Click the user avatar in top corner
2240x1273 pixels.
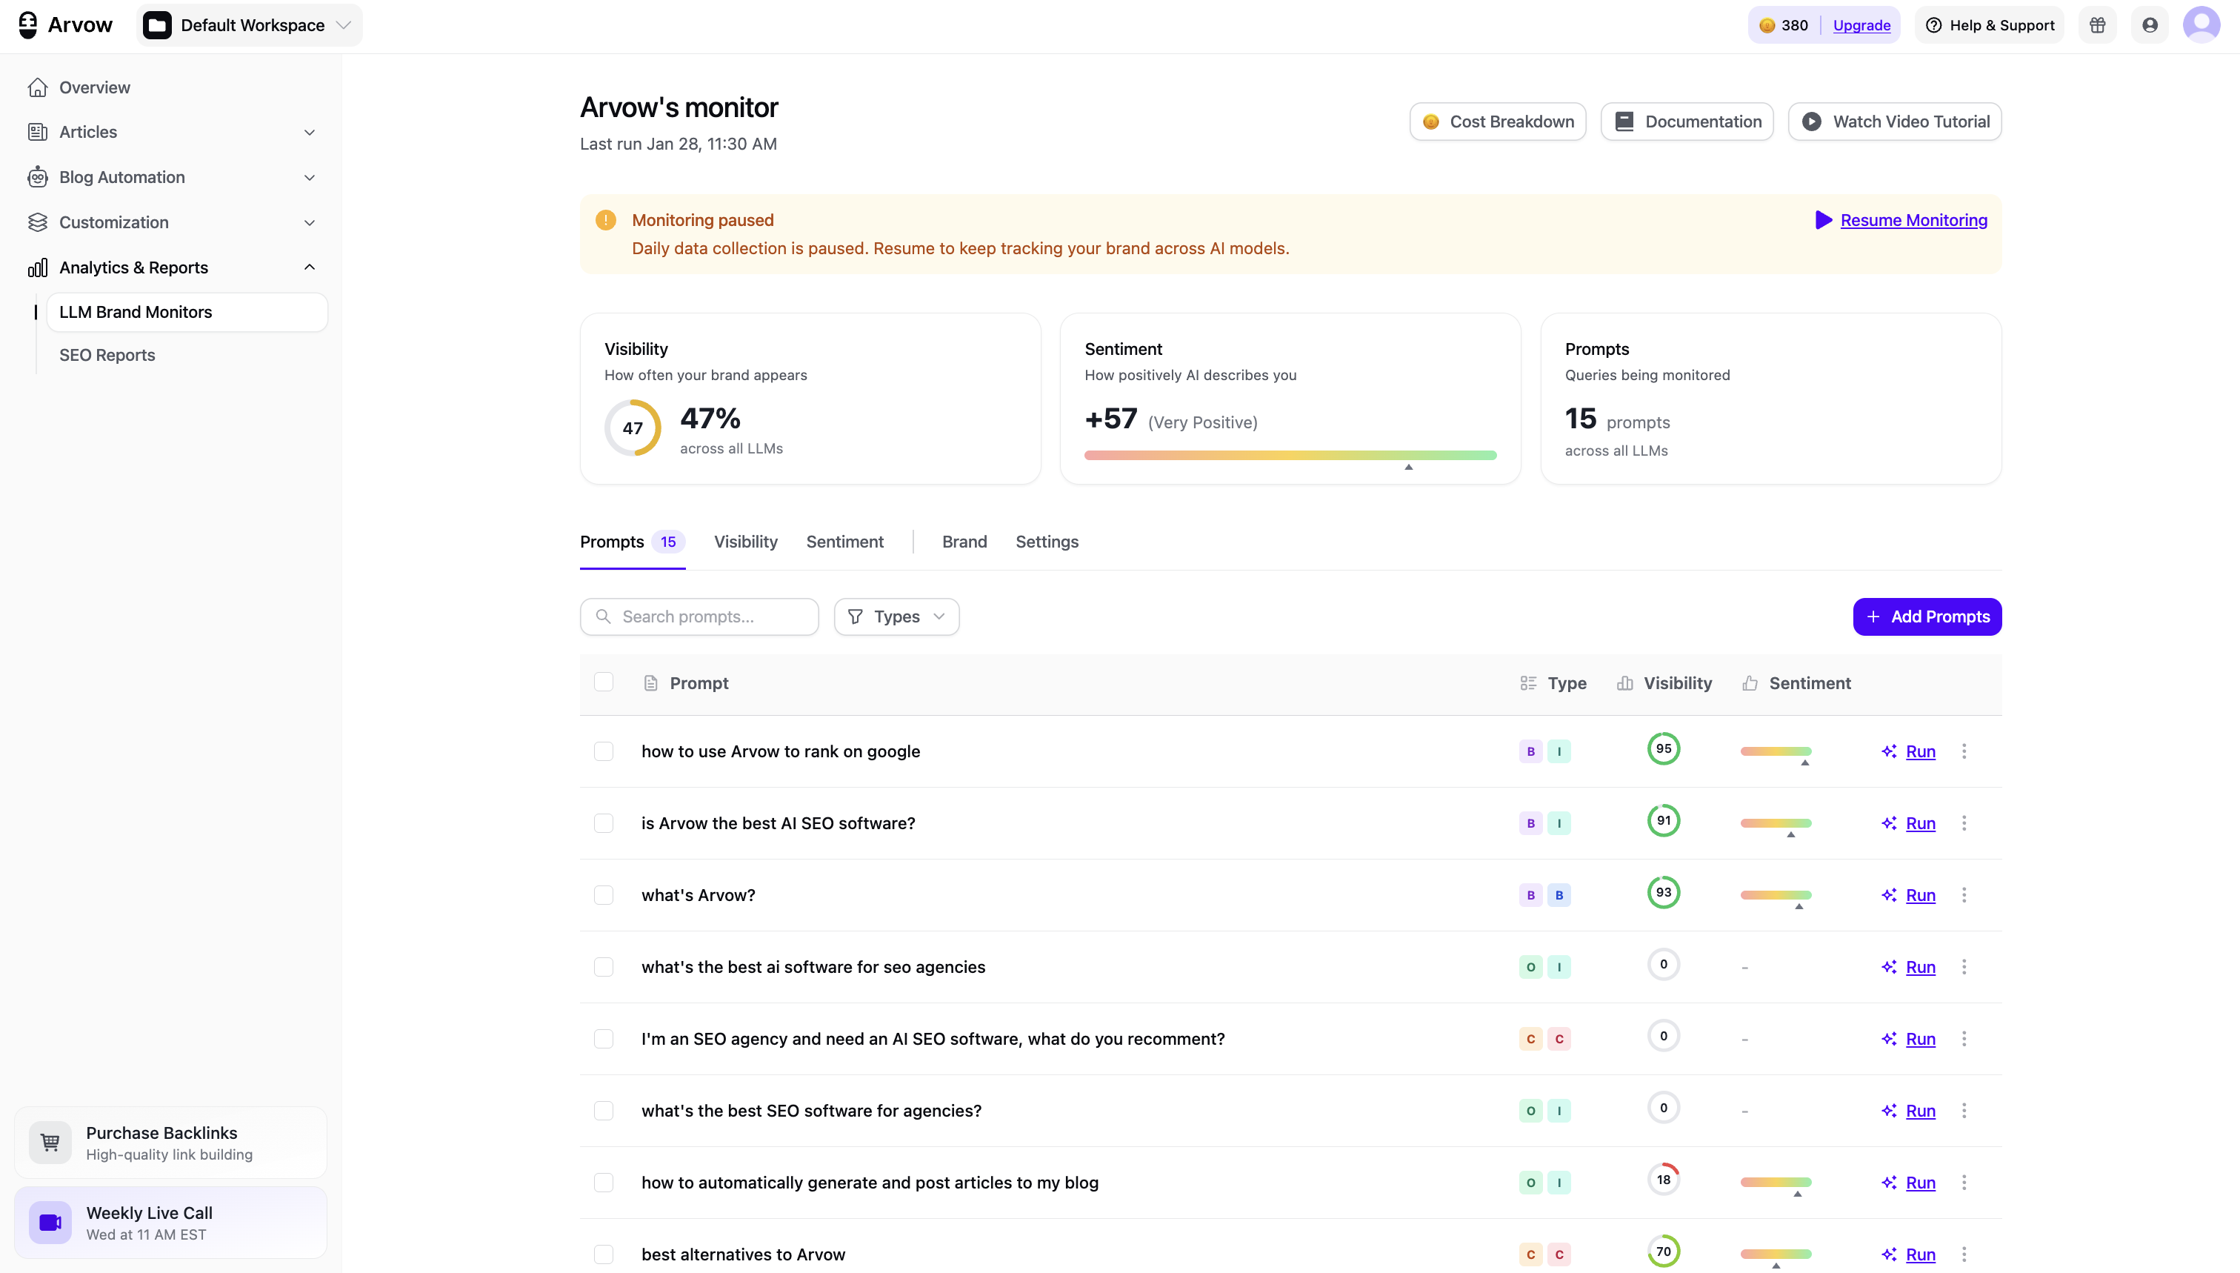point(2201,24)
